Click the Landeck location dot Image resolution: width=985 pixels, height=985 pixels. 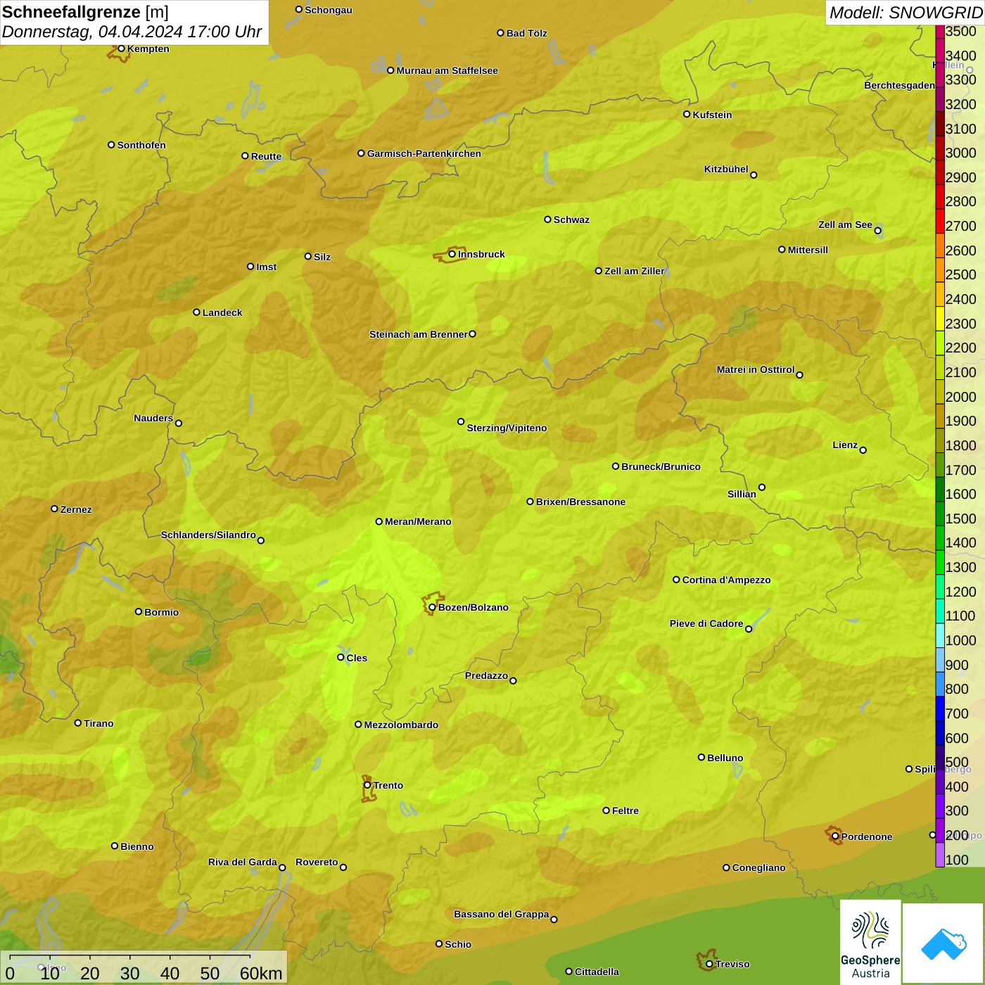pyautogui.click(x=196, y=312)
